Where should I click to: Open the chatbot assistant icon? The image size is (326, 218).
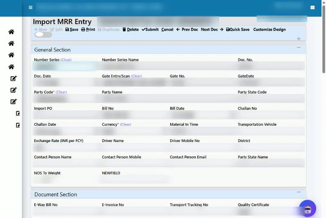tap(308, 209)
